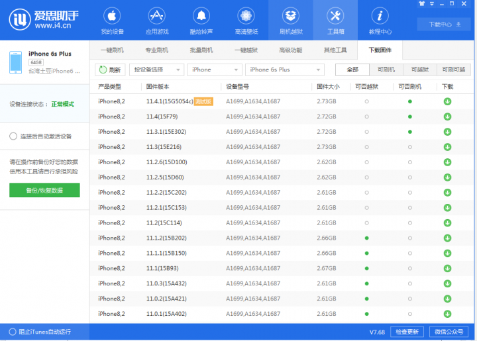
Task: Download firmware 11.3.1(15E302)
Action: [447, 132]
